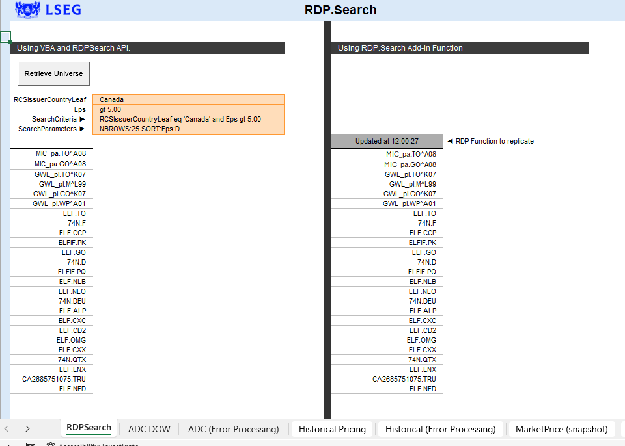Select ELF.TO in the VBA results
The image size is (625, 446).
(51, 213)
